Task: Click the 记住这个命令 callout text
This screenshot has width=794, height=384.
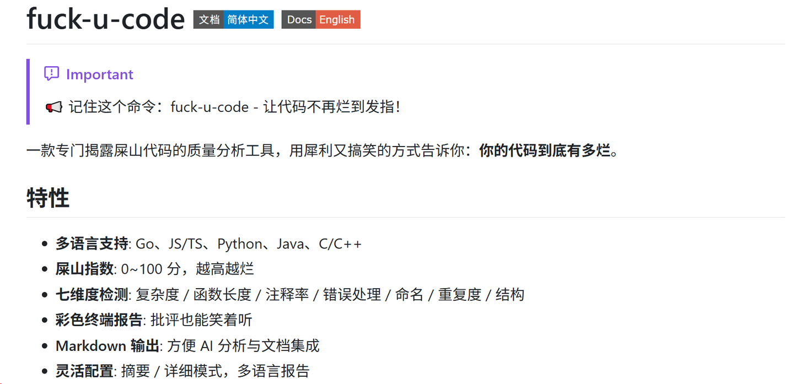Action: [234, 107]
